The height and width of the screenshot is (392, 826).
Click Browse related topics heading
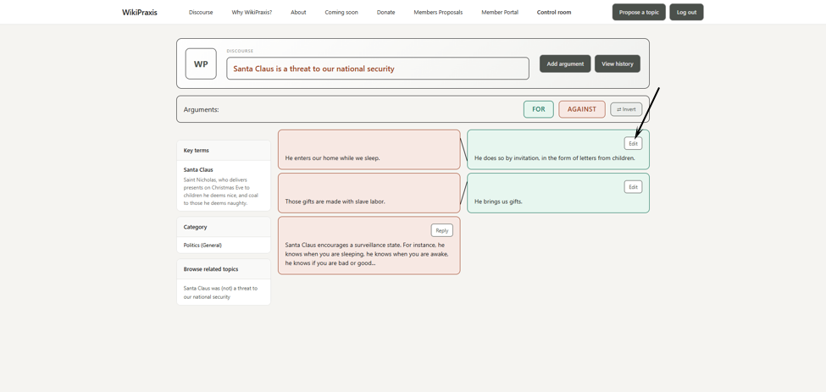(211, 269)
